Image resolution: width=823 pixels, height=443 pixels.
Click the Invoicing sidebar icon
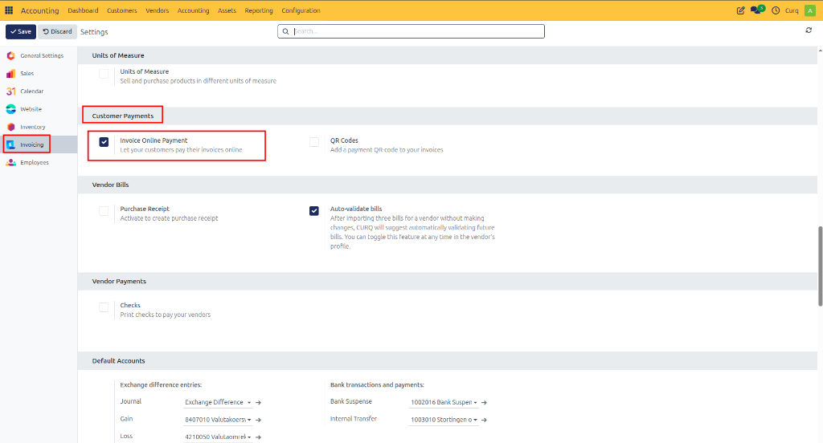(11, 144)
